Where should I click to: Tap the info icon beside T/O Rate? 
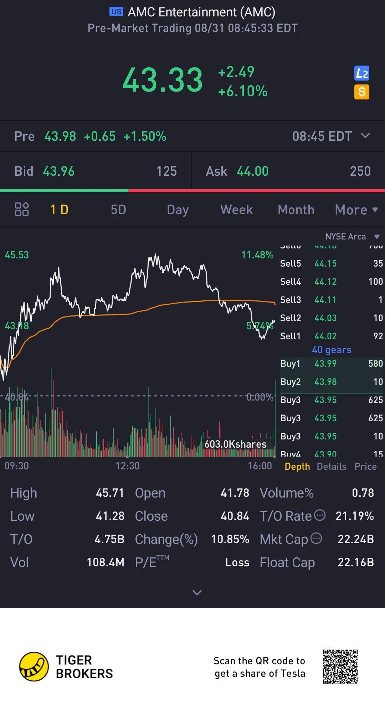click(x=320, y=515)
